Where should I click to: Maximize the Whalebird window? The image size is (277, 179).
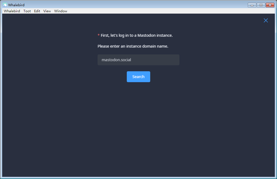click(x=261, y=5)
